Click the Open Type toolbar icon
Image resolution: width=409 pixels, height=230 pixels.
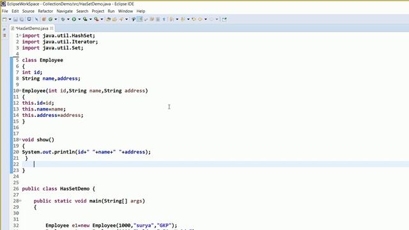(109, 19)
